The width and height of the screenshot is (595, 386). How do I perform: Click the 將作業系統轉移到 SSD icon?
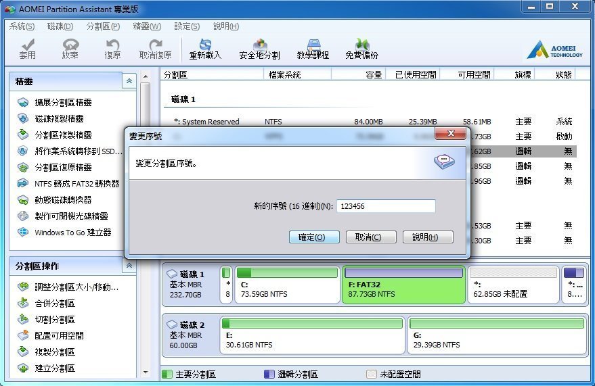coord(23,151)
